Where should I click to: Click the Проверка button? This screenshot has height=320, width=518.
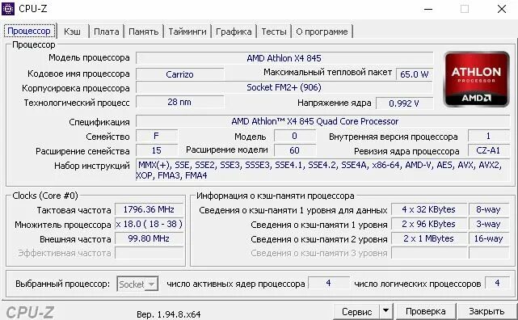click(x=426, y=311)
